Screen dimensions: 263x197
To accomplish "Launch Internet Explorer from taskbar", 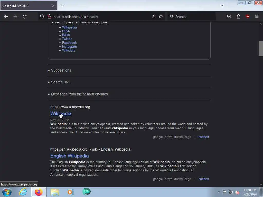I will pyautogui.click(x=23, y=192).
